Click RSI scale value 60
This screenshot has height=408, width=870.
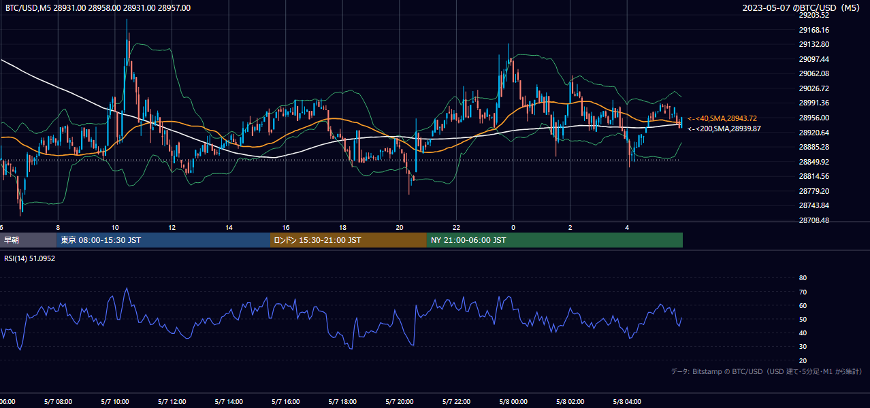[x=803, y=305]
